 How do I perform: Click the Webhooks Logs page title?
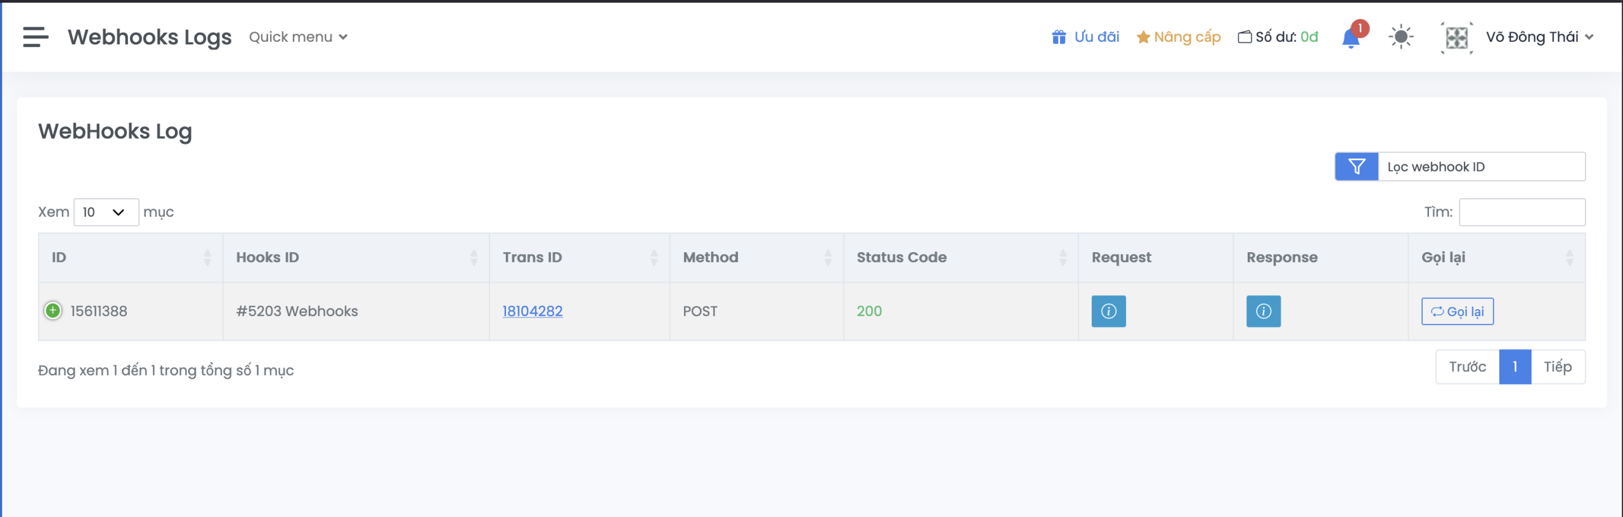pos(150,37)
